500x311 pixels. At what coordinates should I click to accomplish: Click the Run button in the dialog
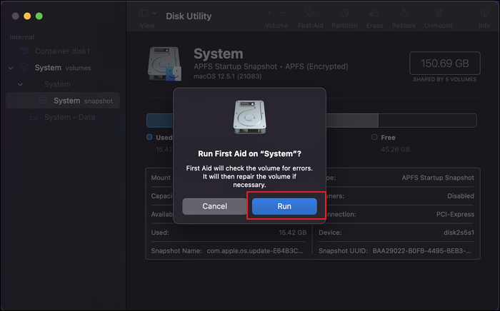click(284, 206)
